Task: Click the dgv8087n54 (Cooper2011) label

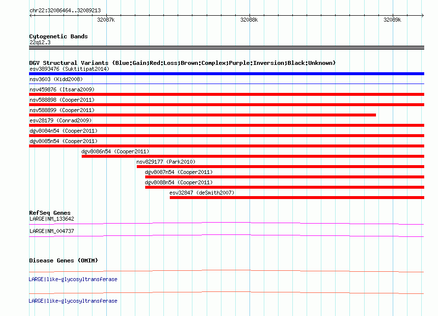Action: pos(179,172)
